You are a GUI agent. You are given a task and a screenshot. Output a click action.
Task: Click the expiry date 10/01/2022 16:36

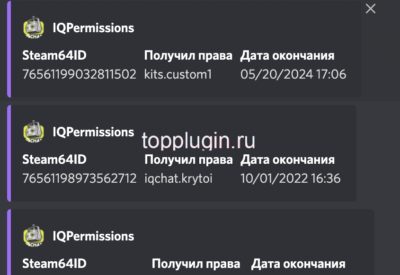click(290, 178)
